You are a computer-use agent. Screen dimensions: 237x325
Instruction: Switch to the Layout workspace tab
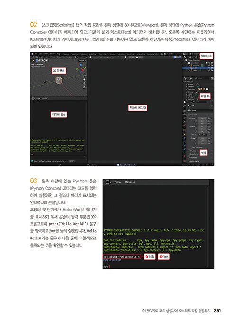click(x=67, y=54)
